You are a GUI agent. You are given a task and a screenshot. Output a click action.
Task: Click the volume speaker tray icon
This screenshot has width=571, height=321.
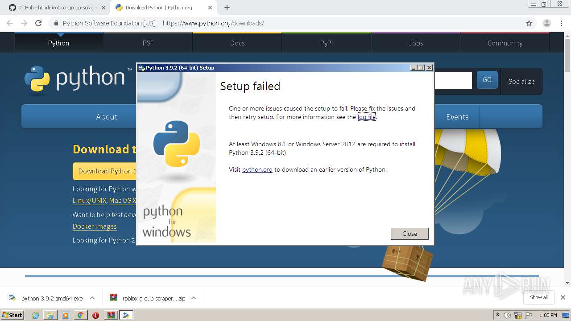coord(507,315)
